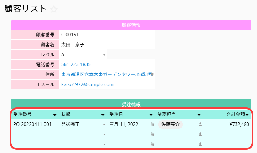Image resolution: width=257 pixels, height=153 pixels.
Task: Click the phone number link 561-223-1835
Action: tap(76, 65)
